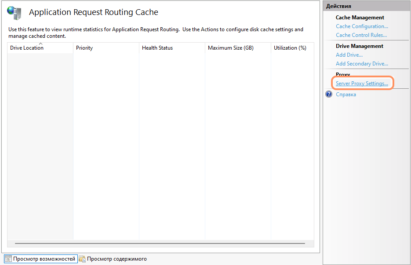Switch to the Просмотр содержимого tab

[116, 259]
